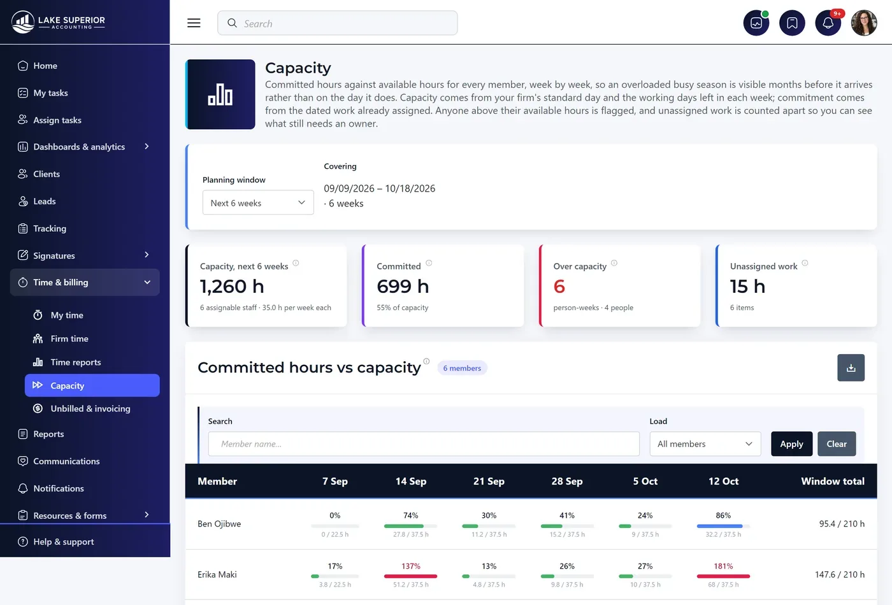This screenshot has height=605, width=892.
Task: Open Reports in the sidebar
Action: click(85, 434)
